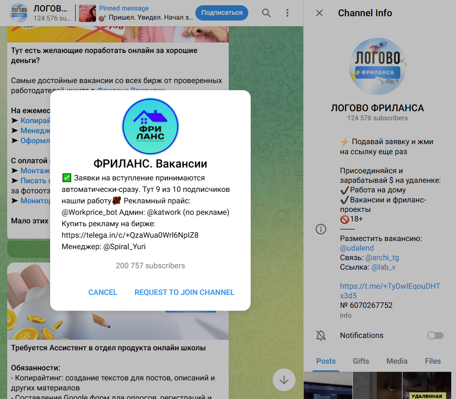Click the Подписаться button

point(222,13)
